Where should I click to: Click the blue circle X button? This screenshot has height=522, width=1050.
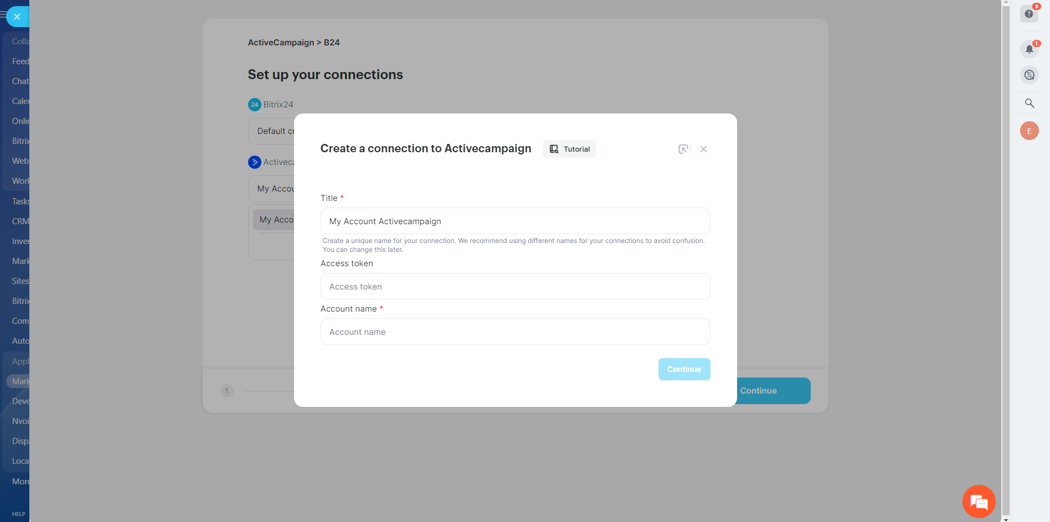tap(17, 17)
